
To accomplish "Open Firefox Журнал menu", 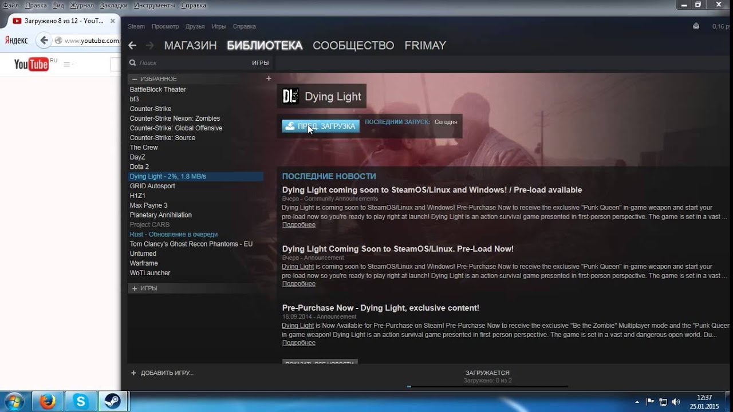I will click(82, 5).
